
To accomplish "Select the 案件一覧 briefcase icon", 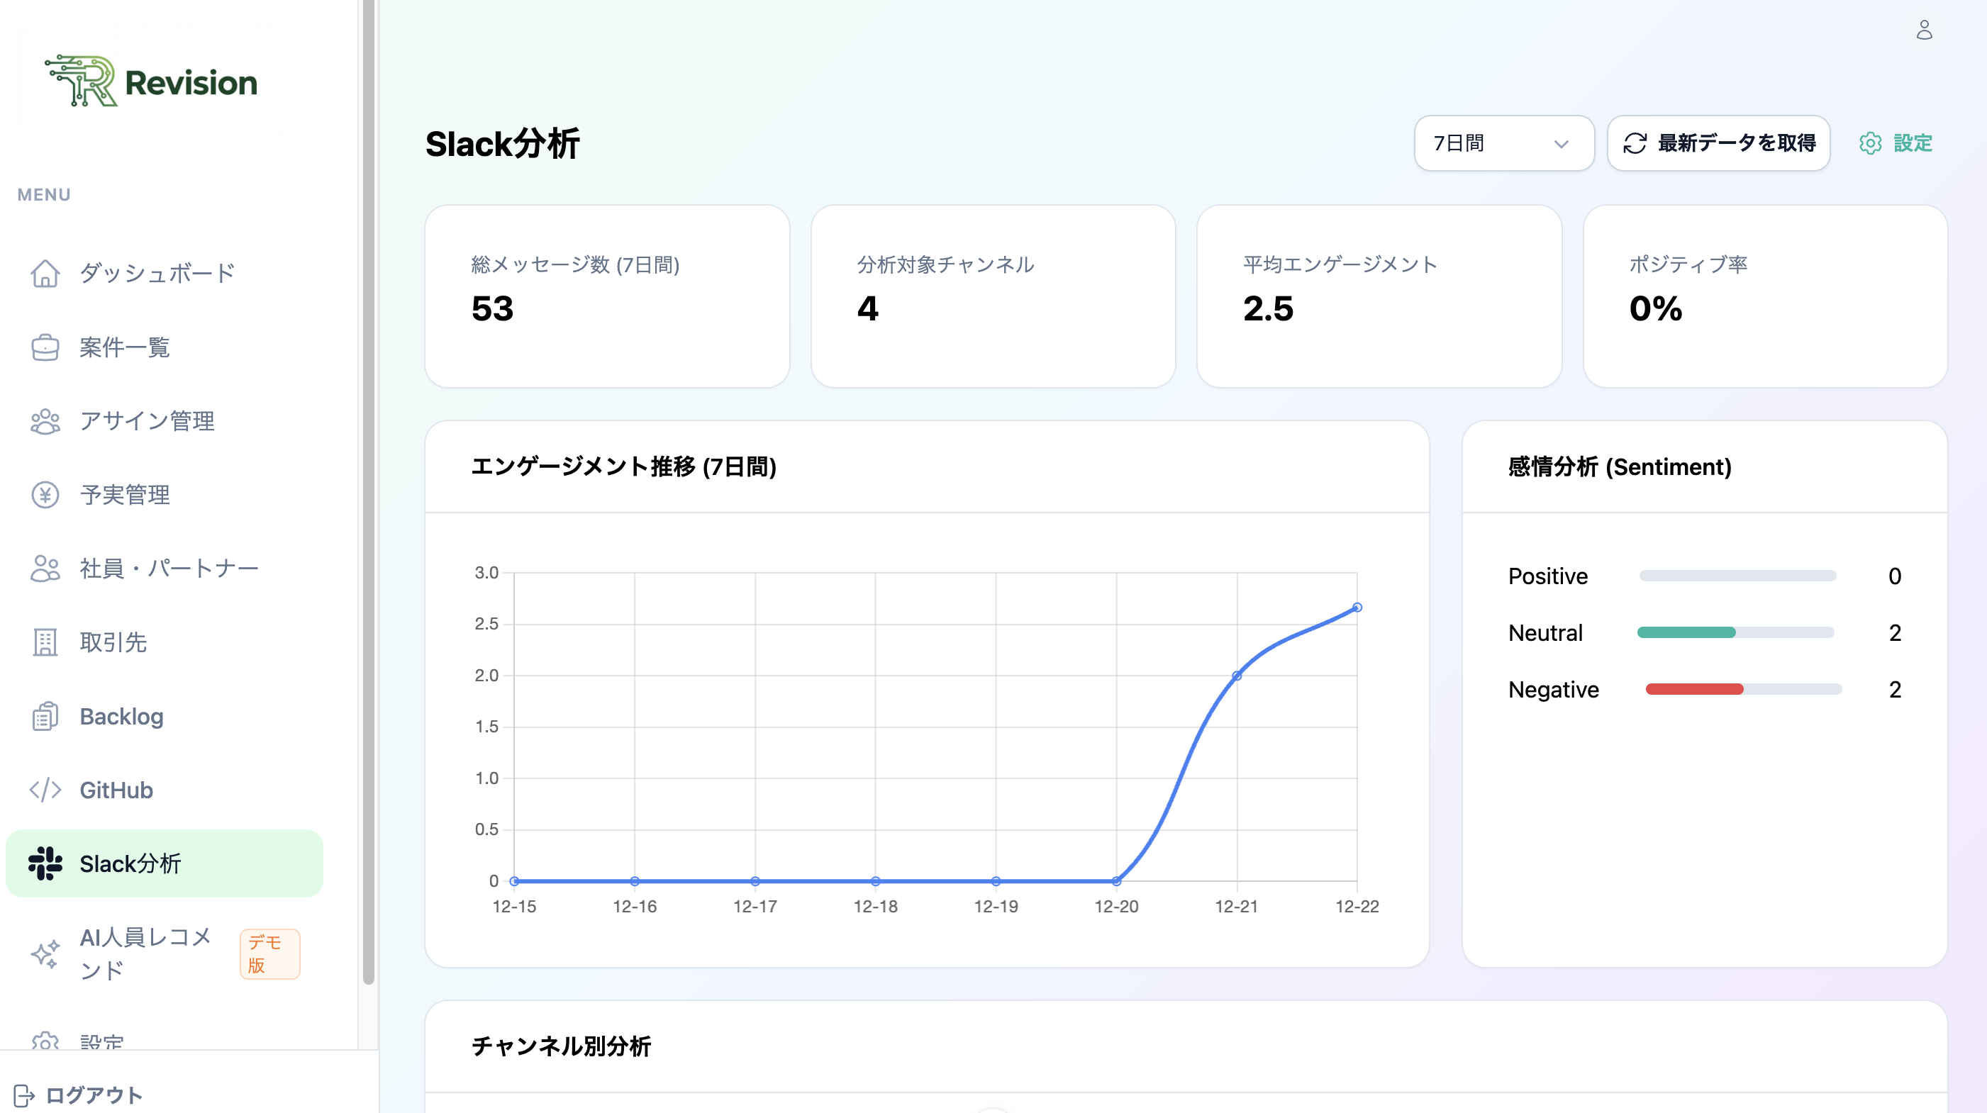I will tap(45, 347).
